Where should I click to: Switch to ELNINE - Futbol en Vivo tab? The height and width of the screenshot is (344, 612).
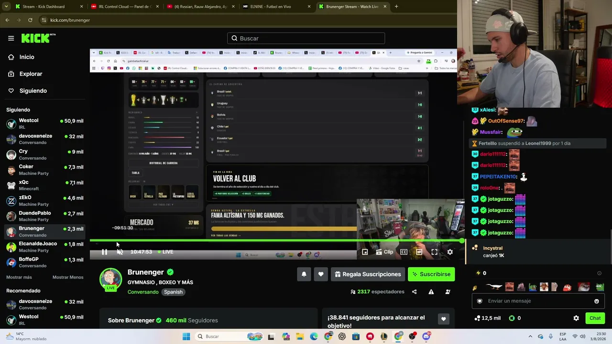click(x=277, y=7)
